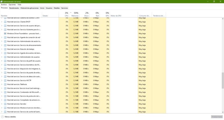The width and height of the screenshot is (224, 120).
Task: Click the icon beside Servicio de protocolo de t...
Action: point(5,96)
